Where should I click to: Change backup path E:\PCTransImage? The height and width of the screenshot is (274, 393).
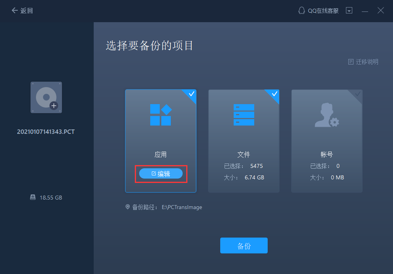[x=182, y=207]
